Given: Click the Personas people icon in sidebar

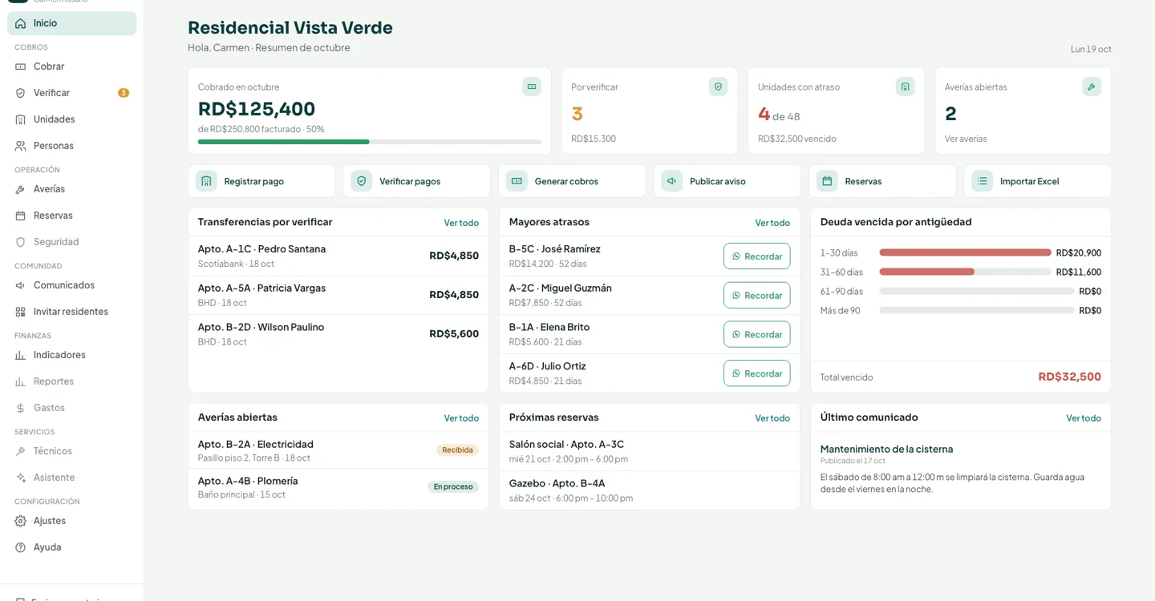Looking at the screenshot, I should point(21,146).
